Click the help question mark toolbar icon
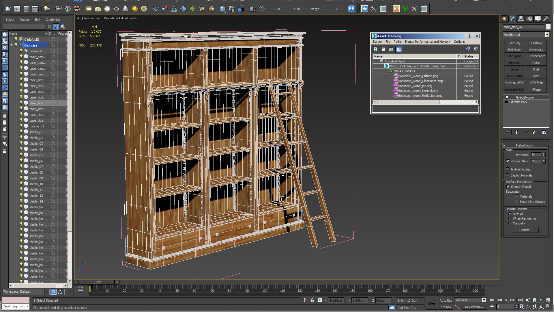This screenshot has width=554, height=312. point(261,9)
